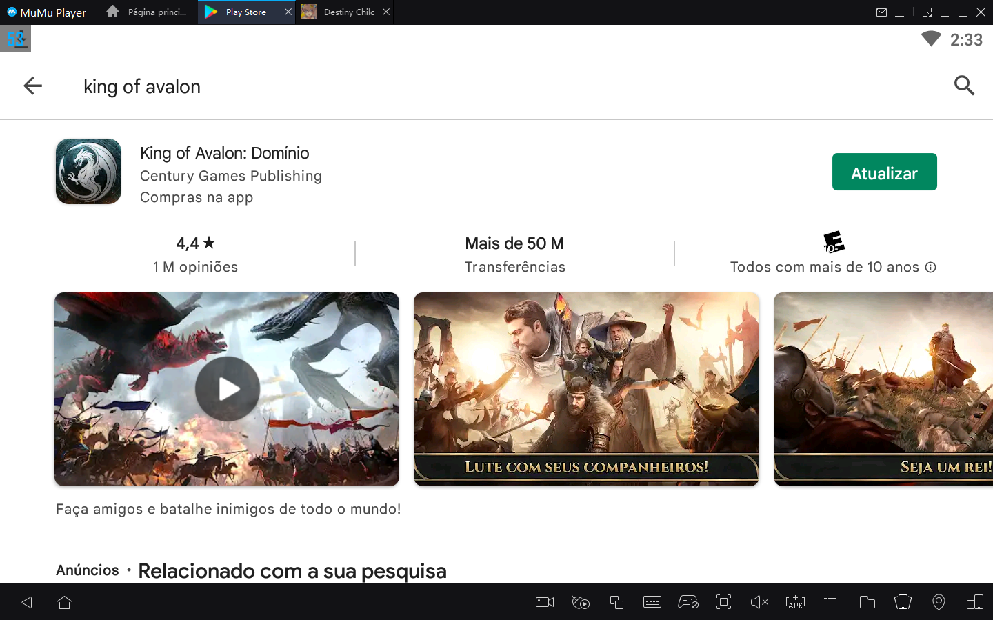The height and width of the screenshot is (620, 993).
Task: Click the install APK icon
Action: (x=795, y=602)
